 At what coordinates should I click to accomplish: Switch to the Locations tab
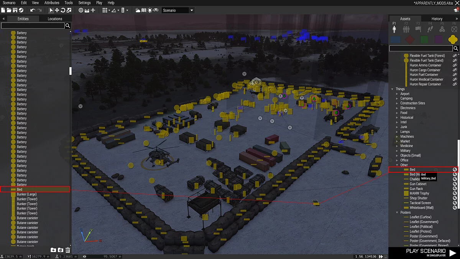coord(55,18)
